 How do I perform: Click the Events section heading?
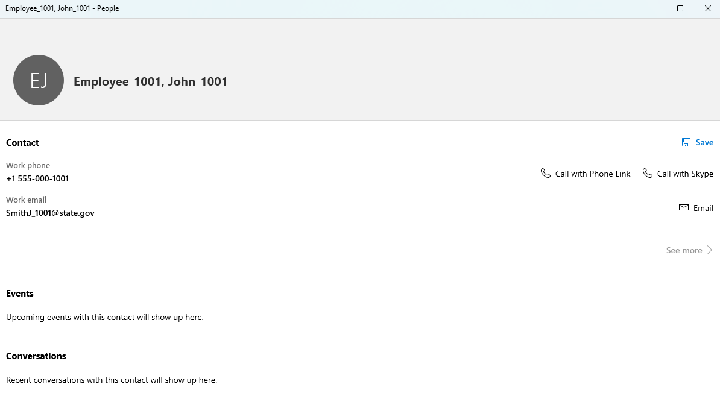click(x=20, y=294)
